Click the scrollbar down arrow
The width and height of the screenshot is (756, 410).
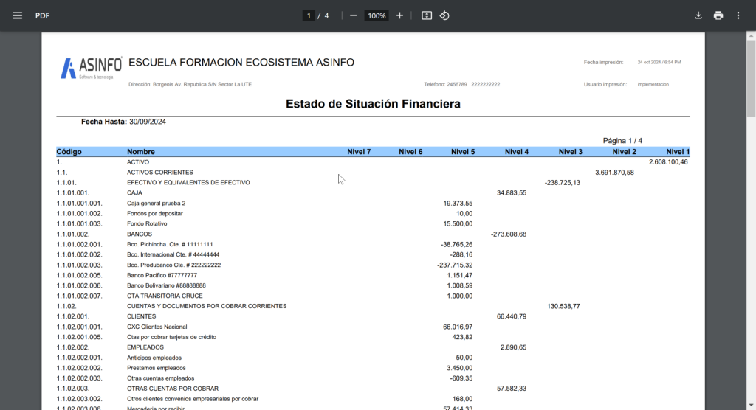tap(751, 406)
